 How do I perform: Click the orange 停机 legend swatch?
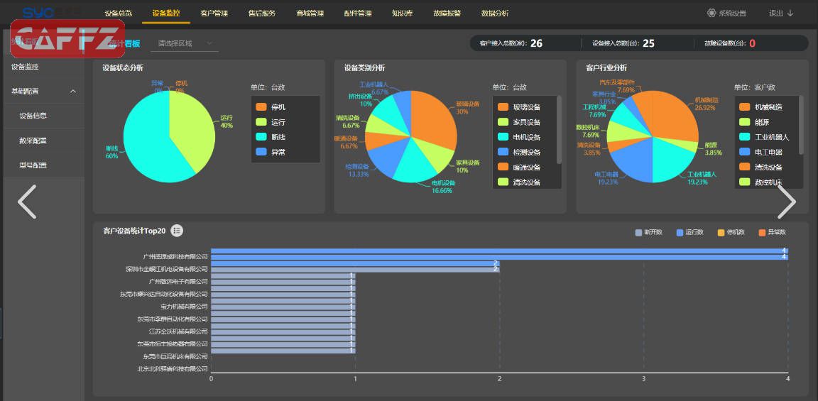tap(261, 107)
